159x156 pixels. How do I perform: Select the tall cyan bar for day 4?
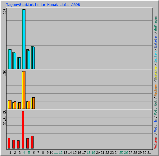click(24, 39)
